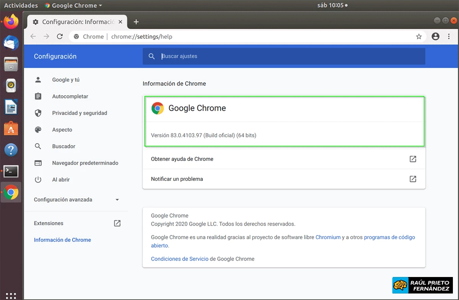Open the external link icon next to Extensiones
Image resolution: width=459 pixels, height=300 pixels.
117,223
